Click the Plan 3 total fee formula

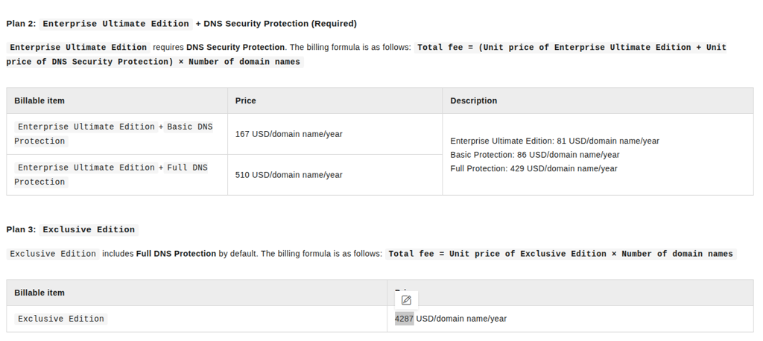[x=560, y=254]
